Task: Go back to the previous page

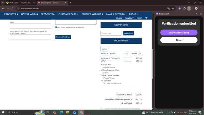Action: [x=3, y=9]
